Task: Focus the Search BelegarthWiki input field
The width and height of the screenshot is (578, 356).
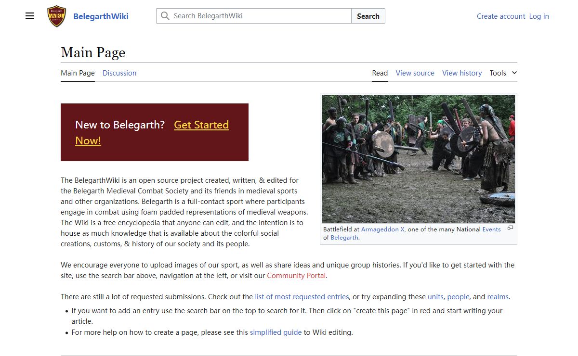Action: [254, 16]
